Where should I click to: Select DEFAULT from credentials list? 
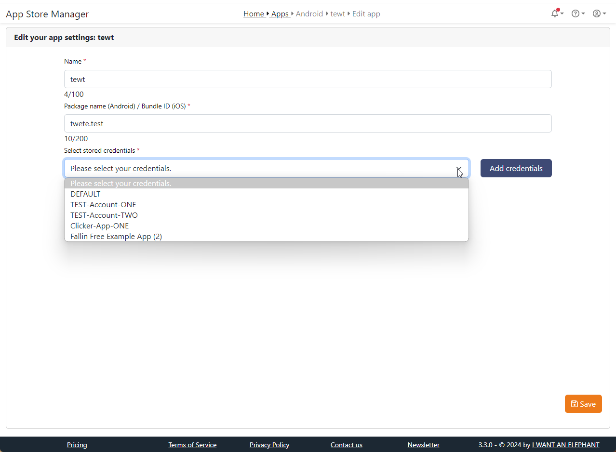(85, 194)
